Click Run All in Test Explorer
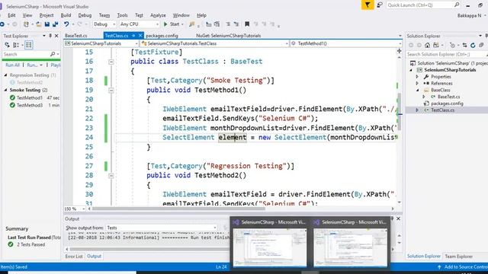This screenshot has height=274, width=488. coord(12,65)
